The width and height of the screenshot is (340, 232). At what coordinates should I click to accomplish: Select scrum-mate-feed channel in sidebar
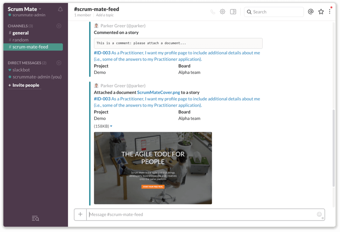pos(33,47)
